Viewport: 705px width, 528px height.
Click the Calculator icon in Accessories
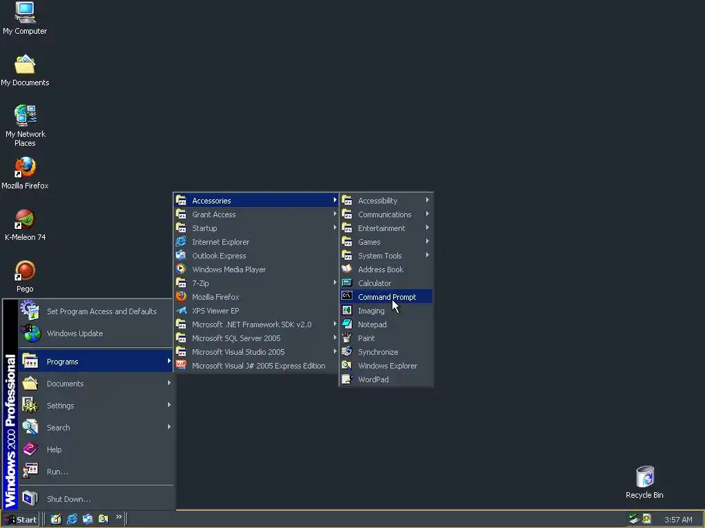tap(347, 283)
